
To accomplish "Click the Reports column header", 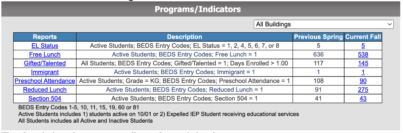I will 45,37.
